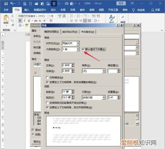Click 格式 button in Modify Style dialog

[37, 141]
